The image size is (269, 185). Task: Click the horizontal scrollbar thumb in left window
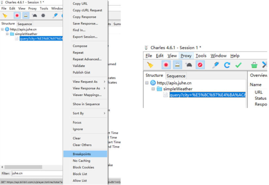[x=23, y=167]
